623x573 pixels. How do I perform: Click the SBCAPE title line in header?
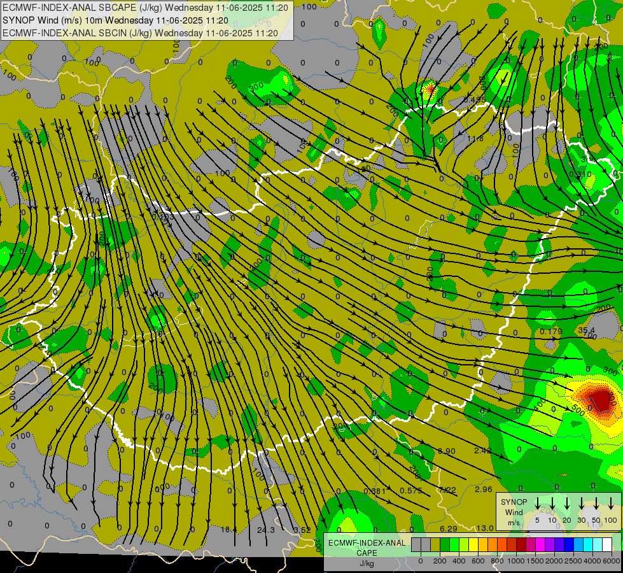145,8
